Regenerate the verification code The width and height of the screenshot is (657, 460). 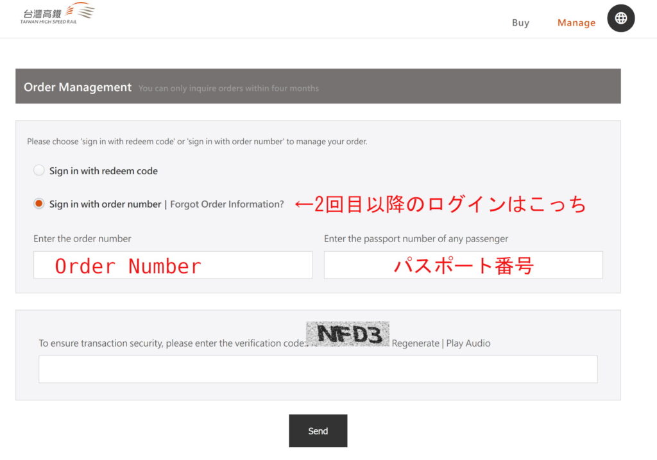pyautogui.click(x=415, y=343)
